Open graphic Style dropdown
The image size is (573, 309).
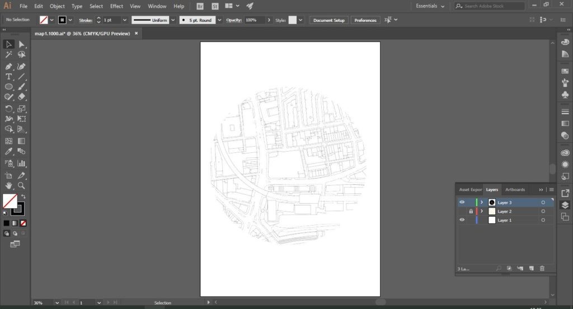(x=300, y=20)
